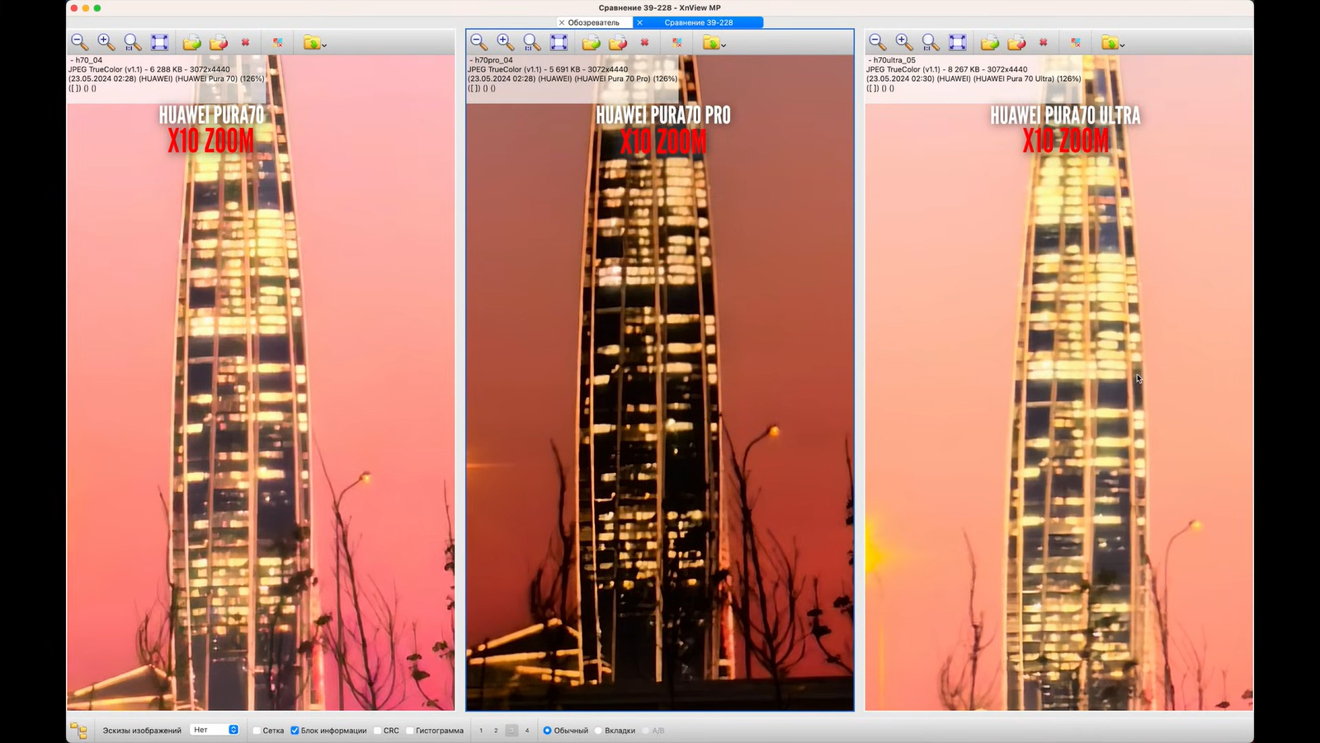Click move-to-folder icon in middle pane
Image resolution: width=1320 pixels, height=743 pixels.
click(x=617, y=42)
